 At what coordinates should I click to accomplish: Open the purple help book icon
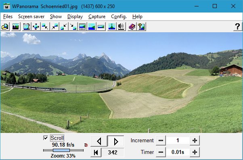[x=132, y=27]
